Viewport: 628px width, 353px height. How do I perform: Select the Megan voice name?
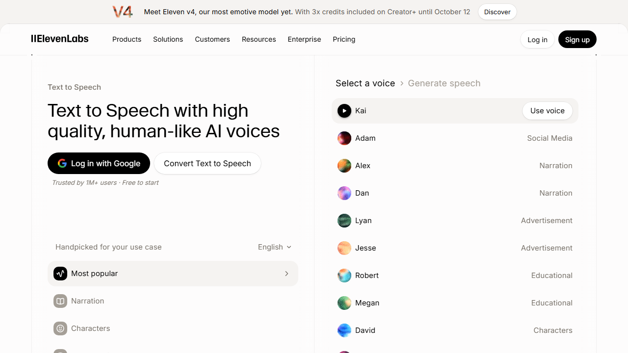coord(367,303)
